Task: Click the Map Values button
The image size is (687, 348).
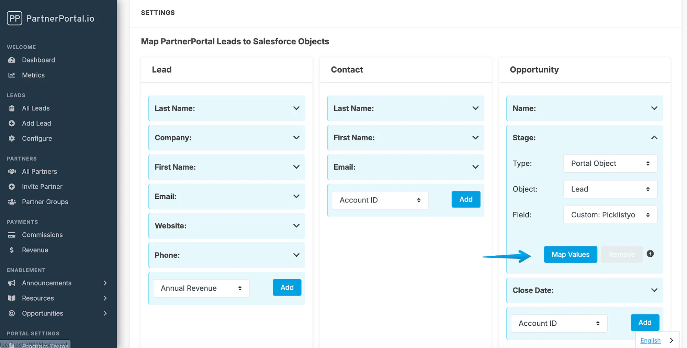Action: [x=571, y=254]
